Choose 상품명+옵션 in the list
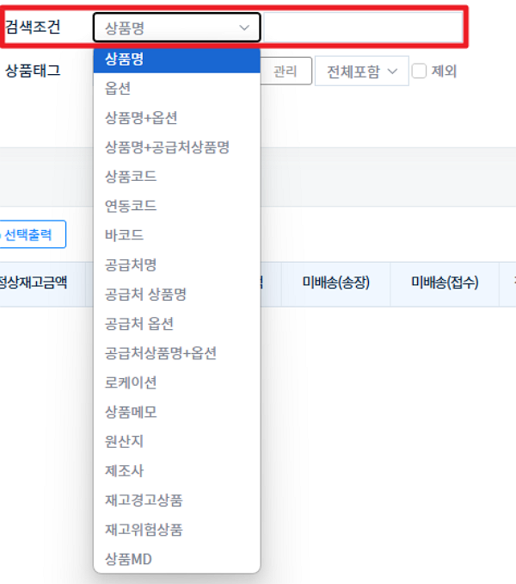The height and width of the screenshot is (584, 516). click(141, 118)
